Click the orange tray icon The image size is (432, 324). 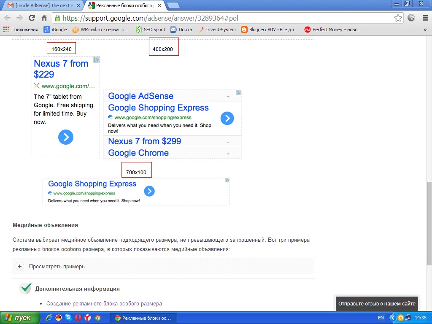point(401,318)
